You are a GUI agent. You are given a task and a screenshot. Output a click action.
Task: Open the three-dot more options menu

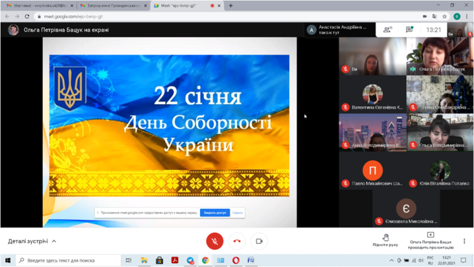[464, 241]
